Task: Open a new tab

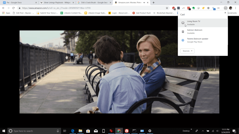Action: tap(153, 3)
